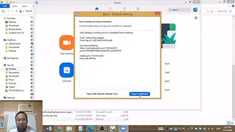
Task: Click the Explorer search box
Action: [224, 11]
